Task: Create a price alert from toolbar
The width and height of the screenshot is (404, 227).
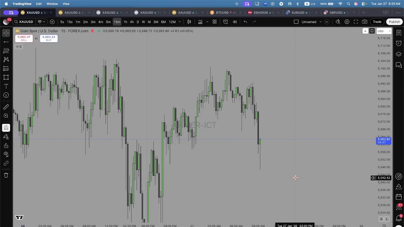Action: [x=226, y=22]
